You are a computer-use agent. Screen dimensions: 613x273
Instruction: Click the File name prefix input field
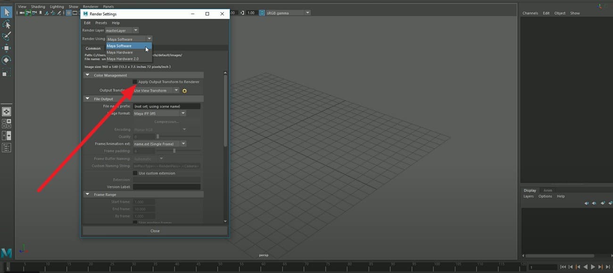[166, 106]
